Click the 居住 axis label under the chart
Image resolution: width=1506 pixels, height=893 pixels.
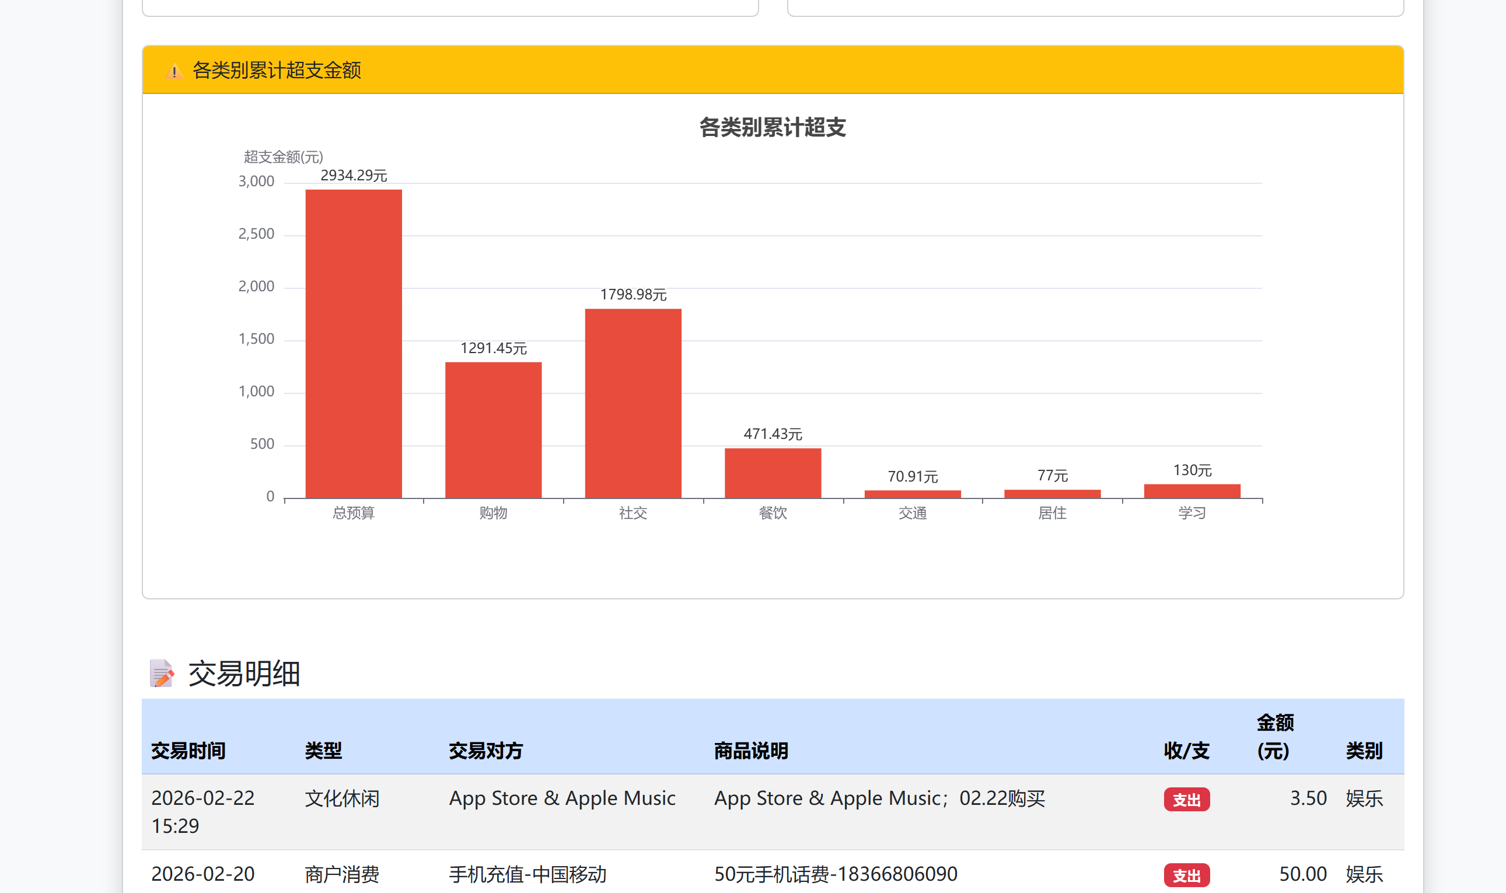1052,513
